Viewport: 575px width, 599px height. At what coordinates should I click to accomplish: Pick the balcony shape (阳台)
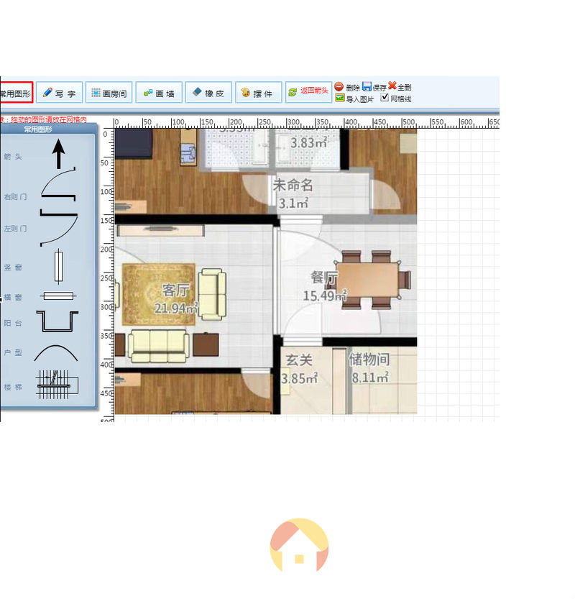[57, 321]
